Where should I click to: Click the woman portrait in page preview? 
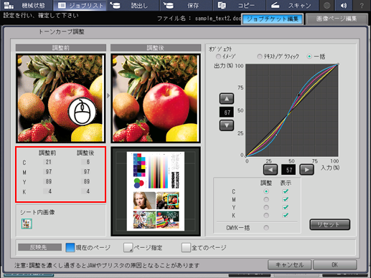(x=144, y=201)
